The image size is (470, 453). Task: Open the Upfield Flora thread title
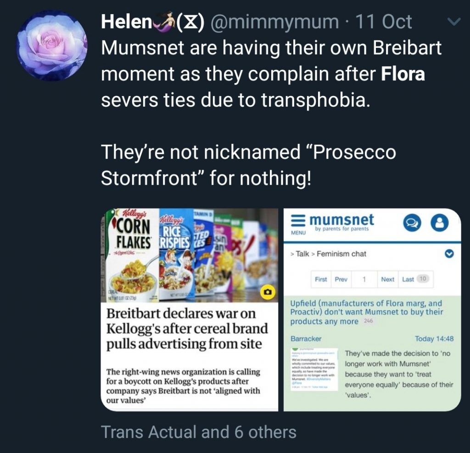(x=366, y=312)
